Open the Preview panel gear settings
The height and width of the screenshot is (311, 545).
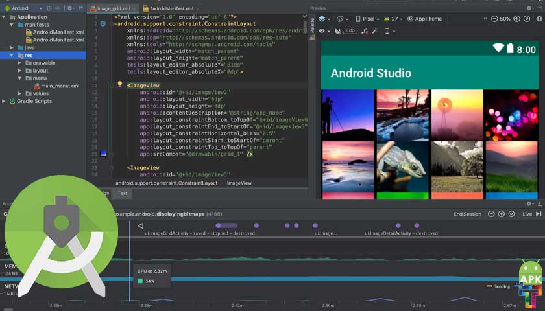[529, 8]
